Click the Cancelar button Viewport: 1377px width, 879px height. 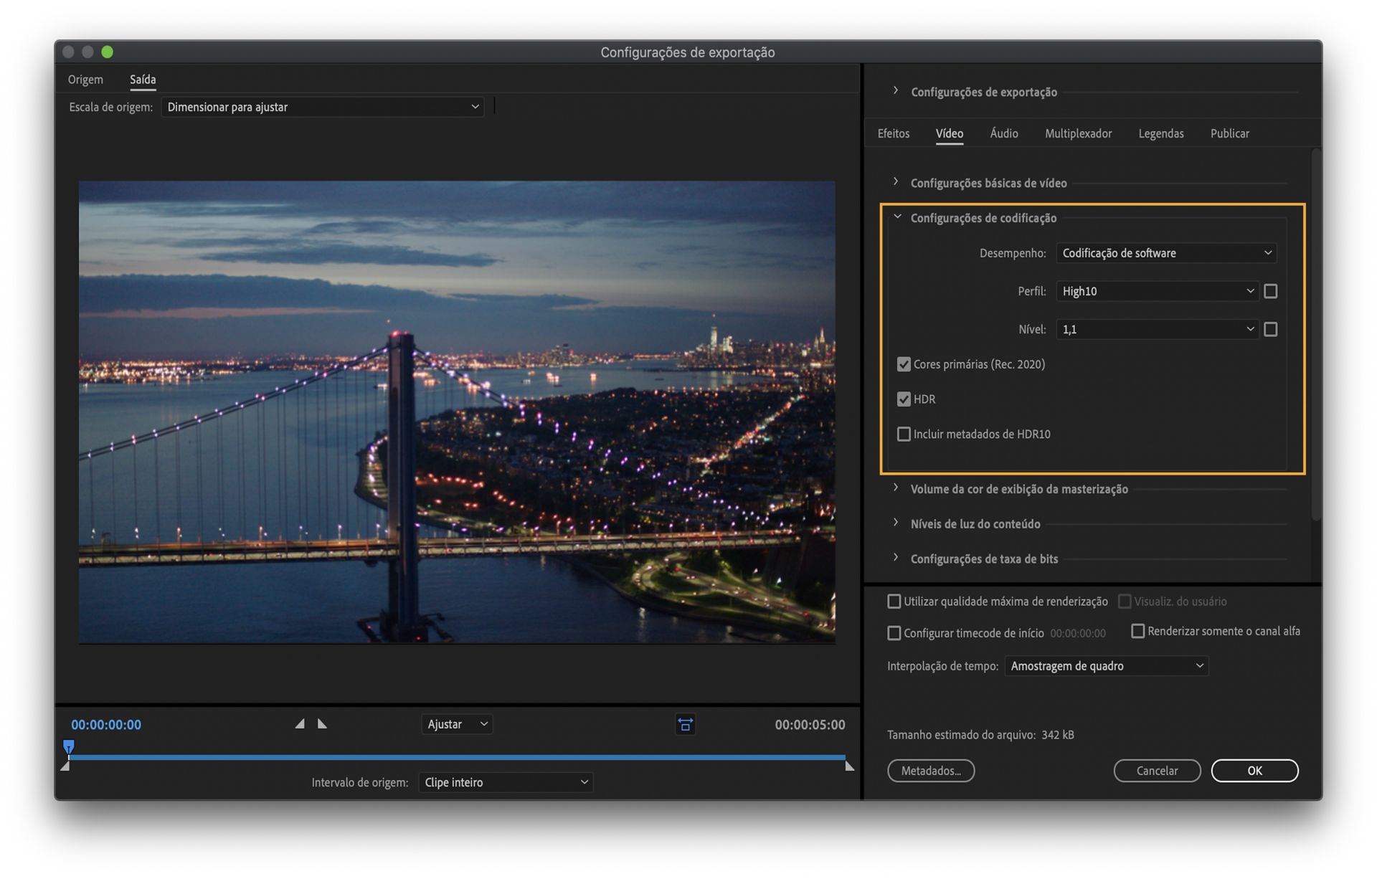pos(1156,771)
